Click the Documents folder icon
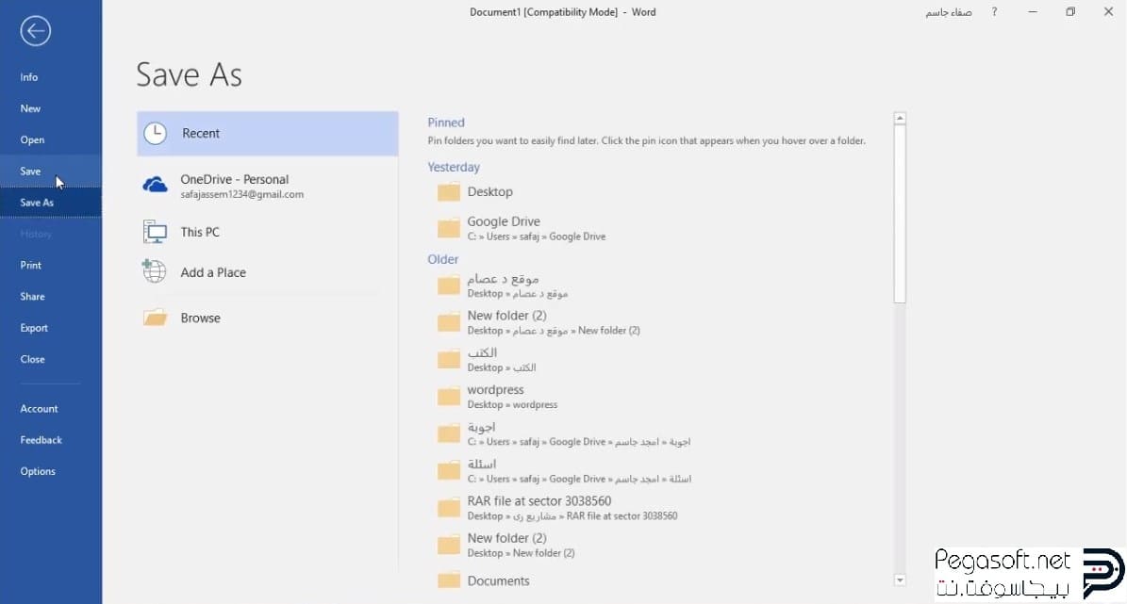 [x=449, y=580]
